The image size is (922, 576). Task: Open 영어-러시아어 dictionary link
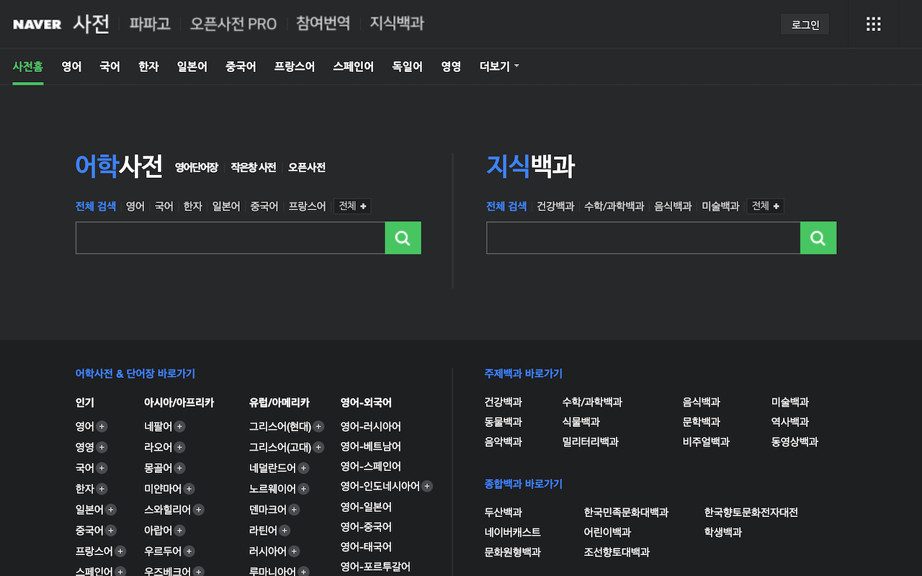(x=371, y=426)
